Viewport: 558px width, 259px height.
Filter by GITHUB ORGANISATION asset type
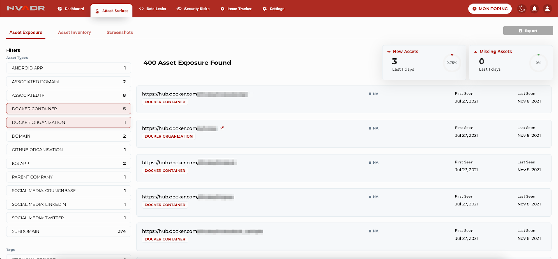pos(69,150)
